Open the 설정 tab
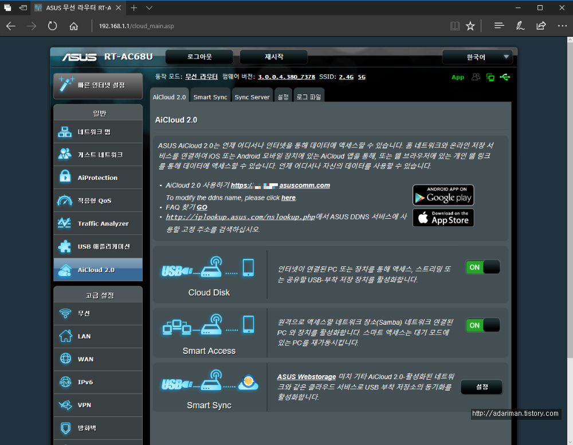This screenshot has height=445, width=573. click(x=283, y=97)
